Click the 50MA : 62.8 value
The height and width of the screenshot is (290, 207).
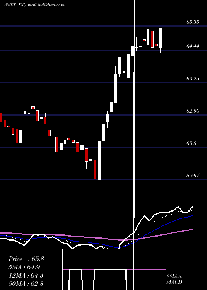pyautogui.click(x=26, y=284)
